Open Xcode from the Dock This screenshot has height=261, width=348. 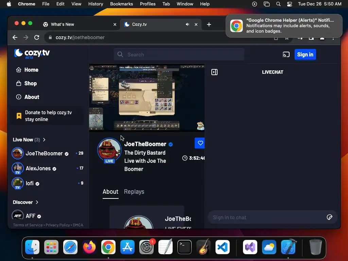pos(288,247)
